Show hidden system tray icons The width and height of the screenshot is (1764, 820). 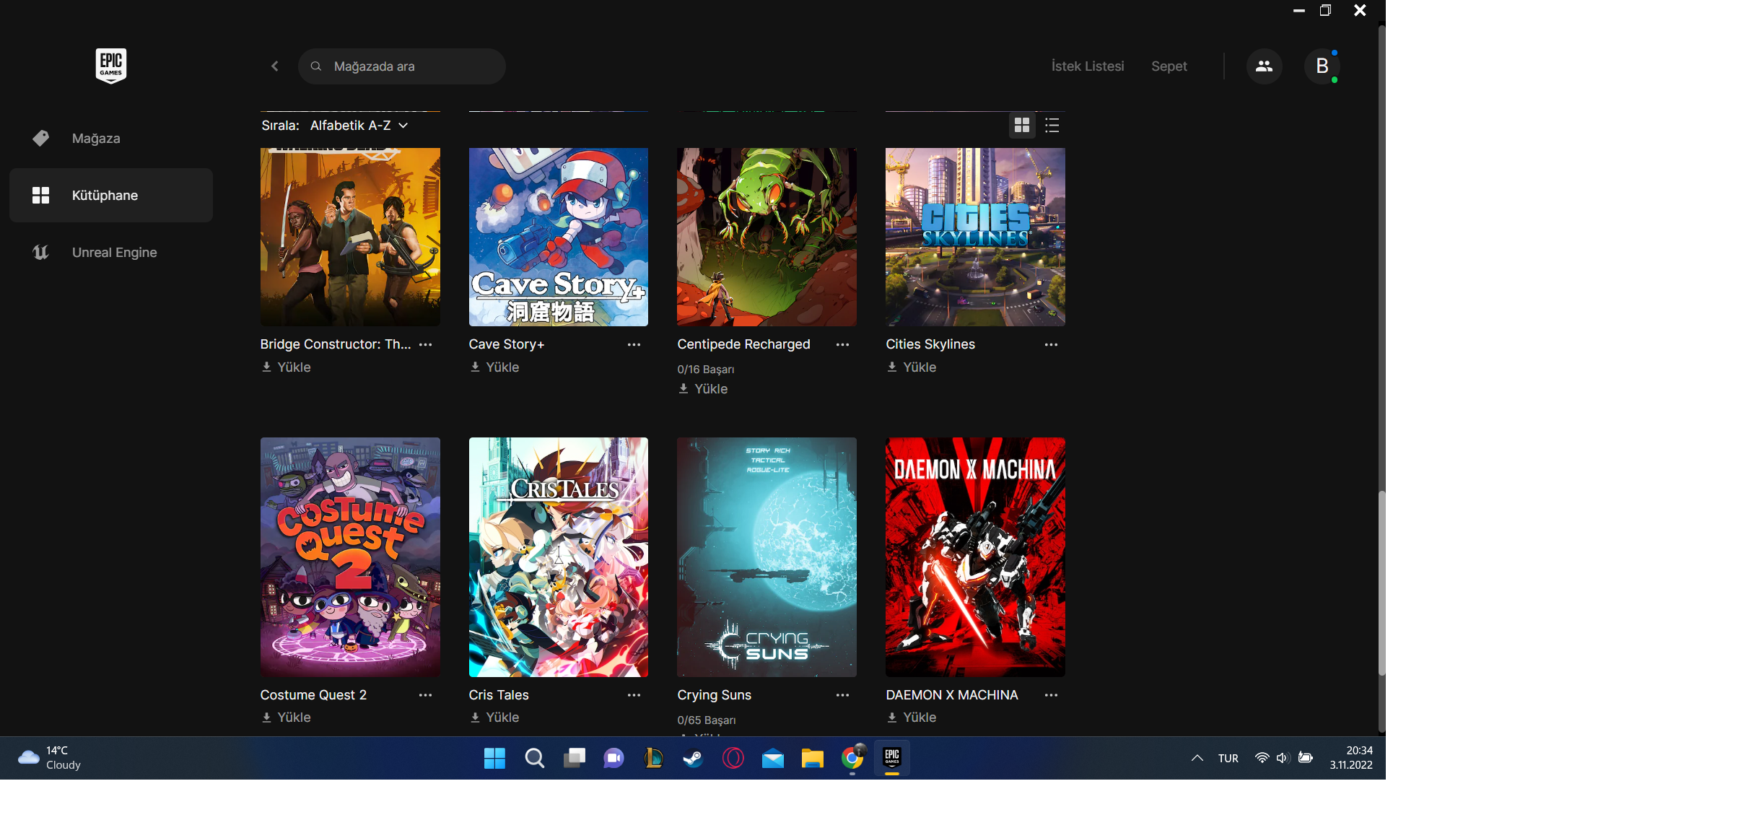coord(1197,759)
